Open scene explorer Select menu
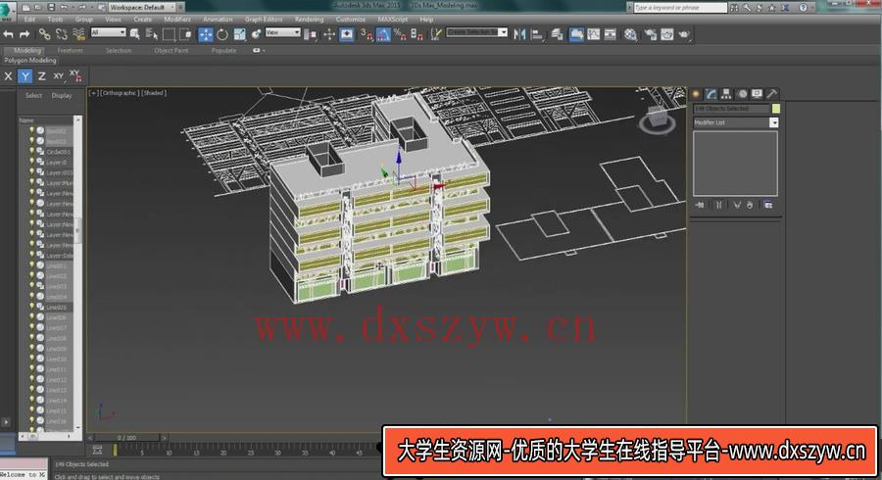Viewport: 882px width, 480px height. (33, 96)
